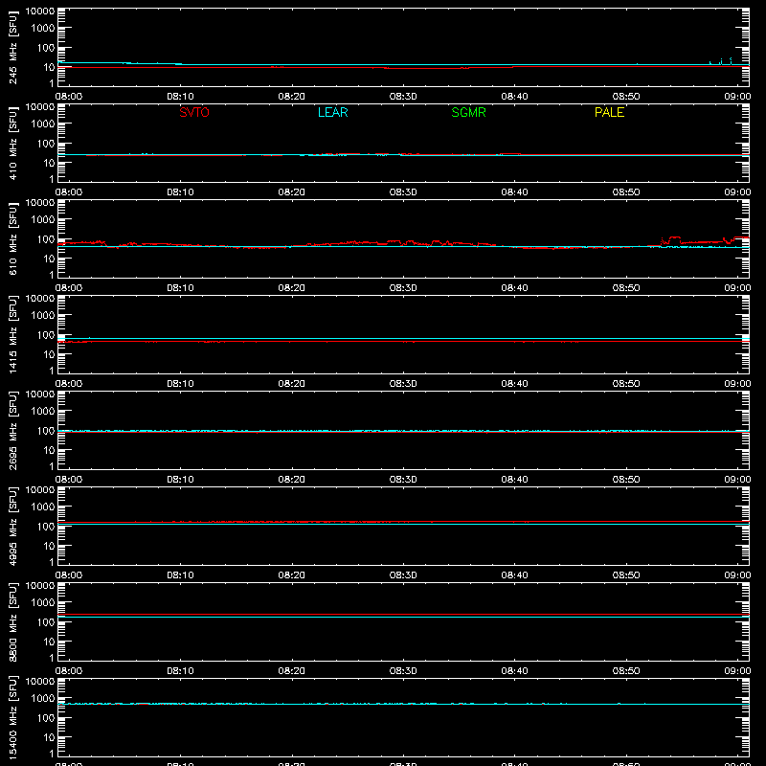Click the cyan LEAR legend label

pyautogui.click(x=332, y=112)
